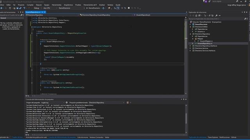Switch to the Lista de errores tab
This screenshot has height=140, width=250.
coord(82,137)
